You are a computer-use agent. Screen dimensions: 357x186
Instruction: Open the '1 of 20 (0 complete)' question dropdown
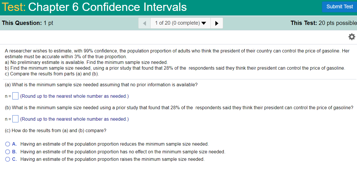coord(181,23)
